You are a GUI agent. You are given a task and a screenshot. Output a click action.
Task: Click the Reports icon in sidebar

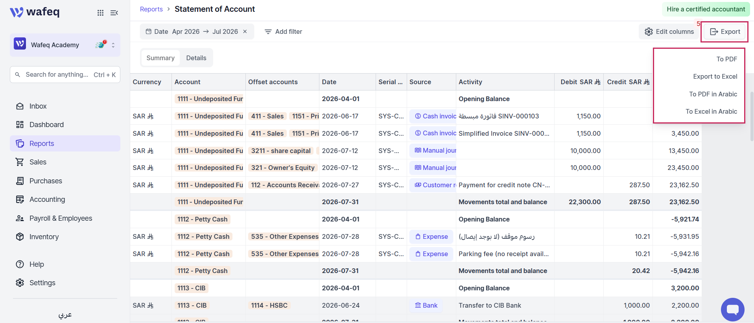[20, 144]
